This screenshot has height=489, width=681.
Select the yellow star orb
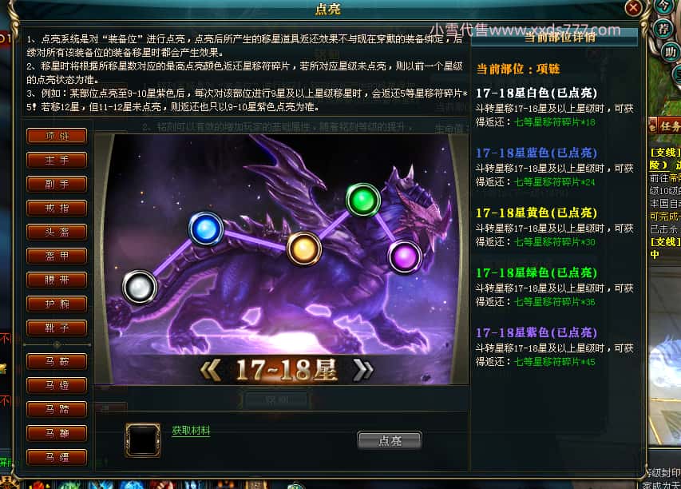click(304, 248)
